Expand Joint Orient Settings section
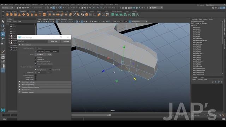Image resolution: width=226 pixels, height=127 pixels. point(44,82)
